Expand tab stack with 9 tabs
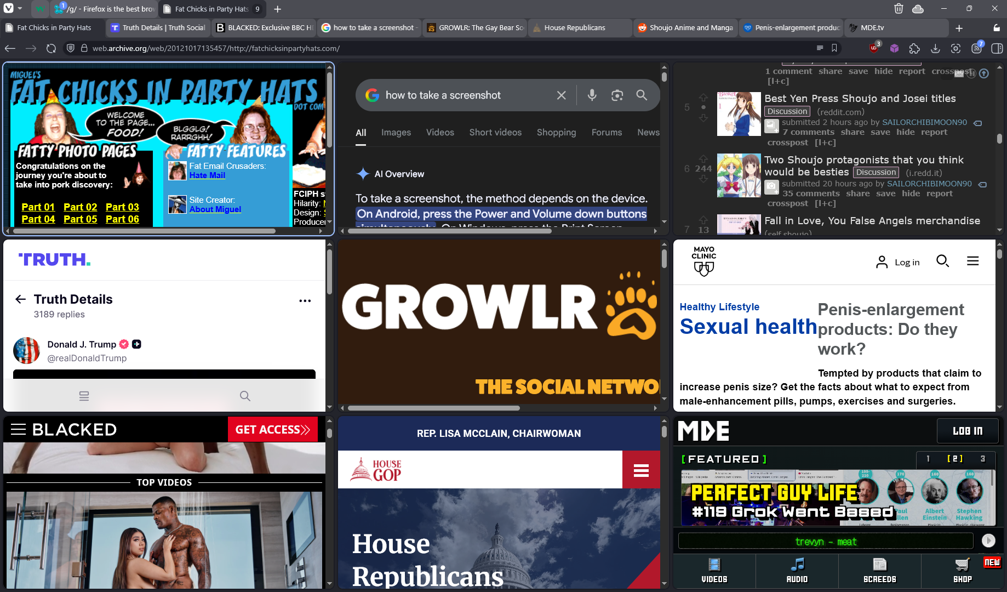 pos(257,9)
